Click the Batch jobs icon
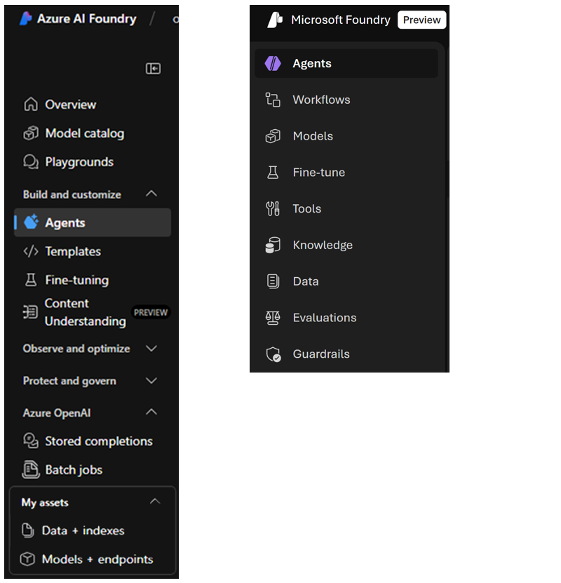561x583 pixels. pyautogui.click(x=31, y=469)
